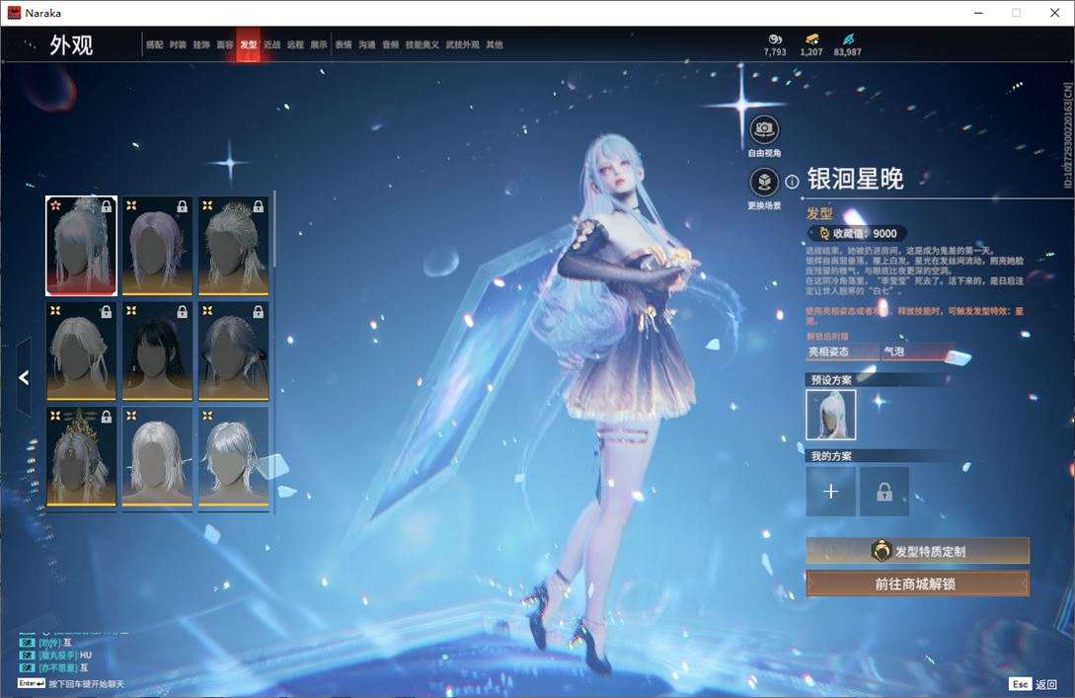Image resolution: width=1075 pixels, height=698 pixels.
Task: Click 前往商城解锁 to unlock in shop
Action: coord(917,584)
